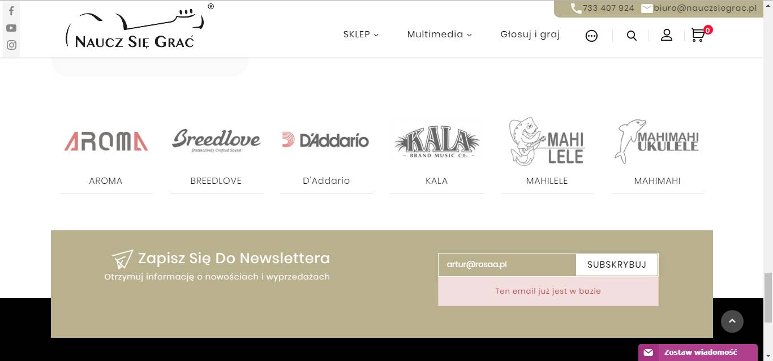Open the YouTube social icon

11,28
